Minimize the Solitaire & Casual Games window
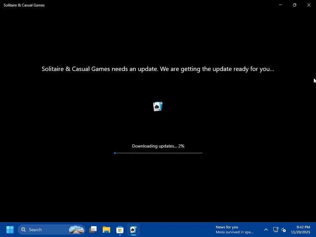 point(280,5)
